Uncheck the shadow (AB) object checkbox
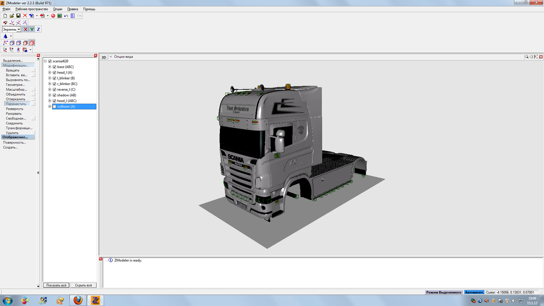544x306 pixels. click(x=54, y=95)
